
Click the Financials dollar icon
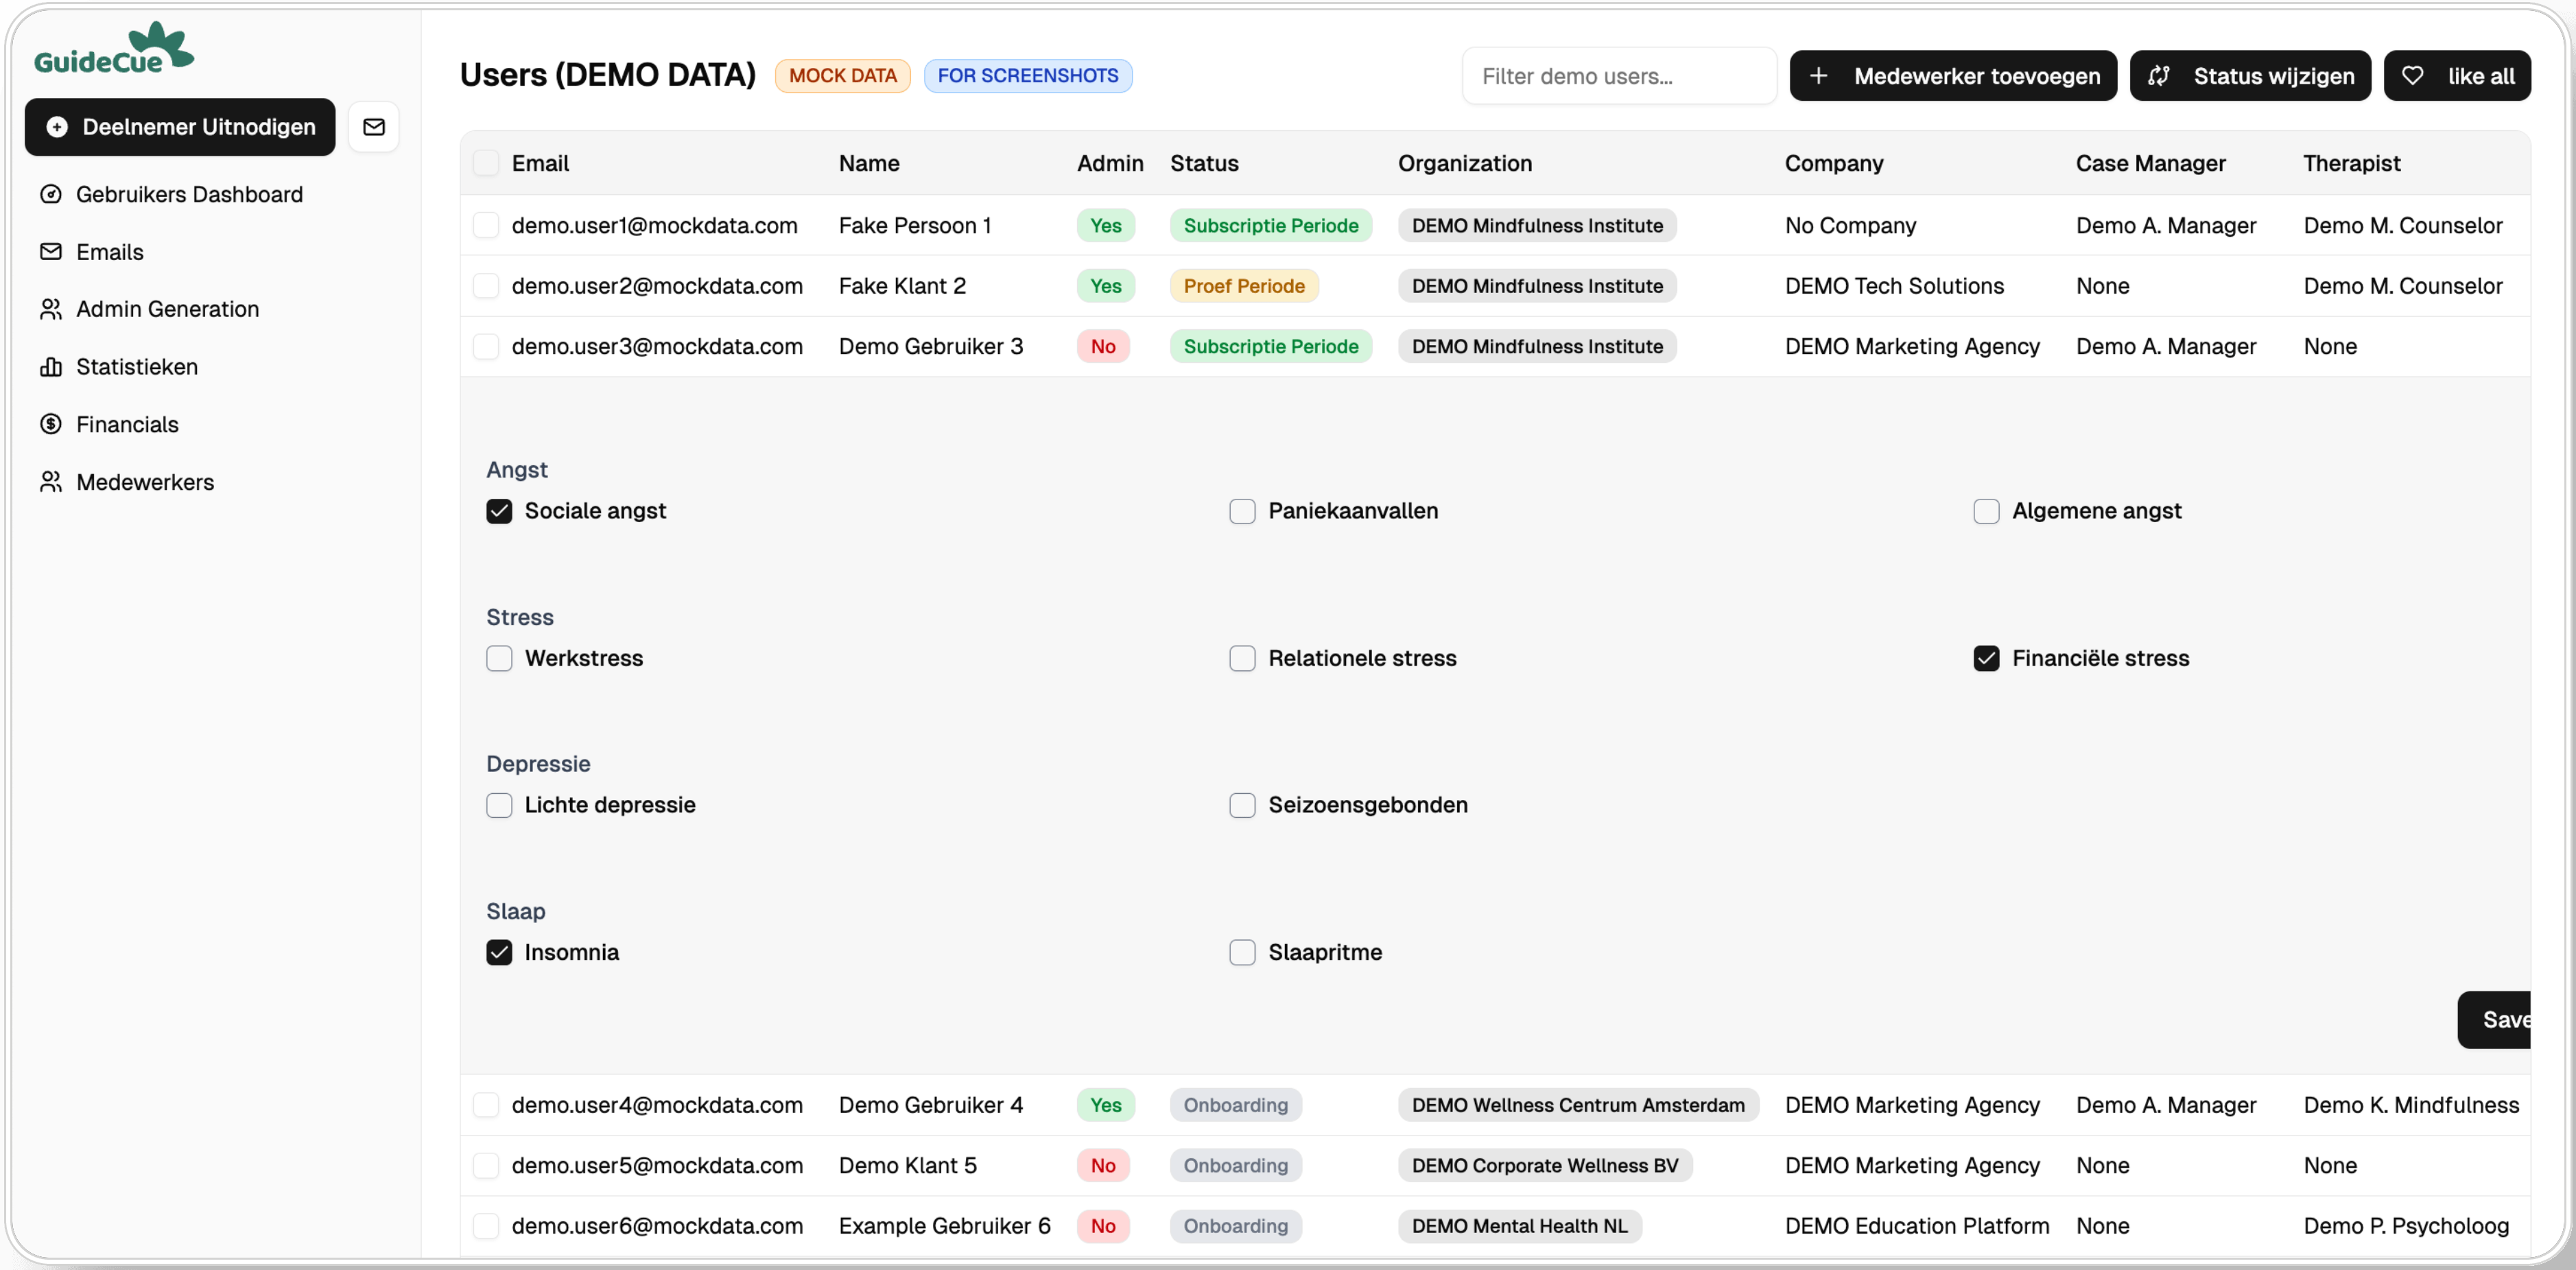tap(52, 424)
